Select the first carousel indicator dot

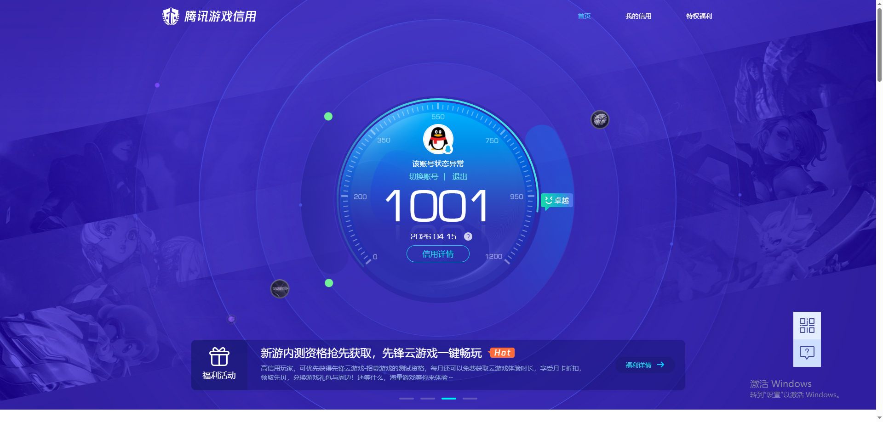406,399
